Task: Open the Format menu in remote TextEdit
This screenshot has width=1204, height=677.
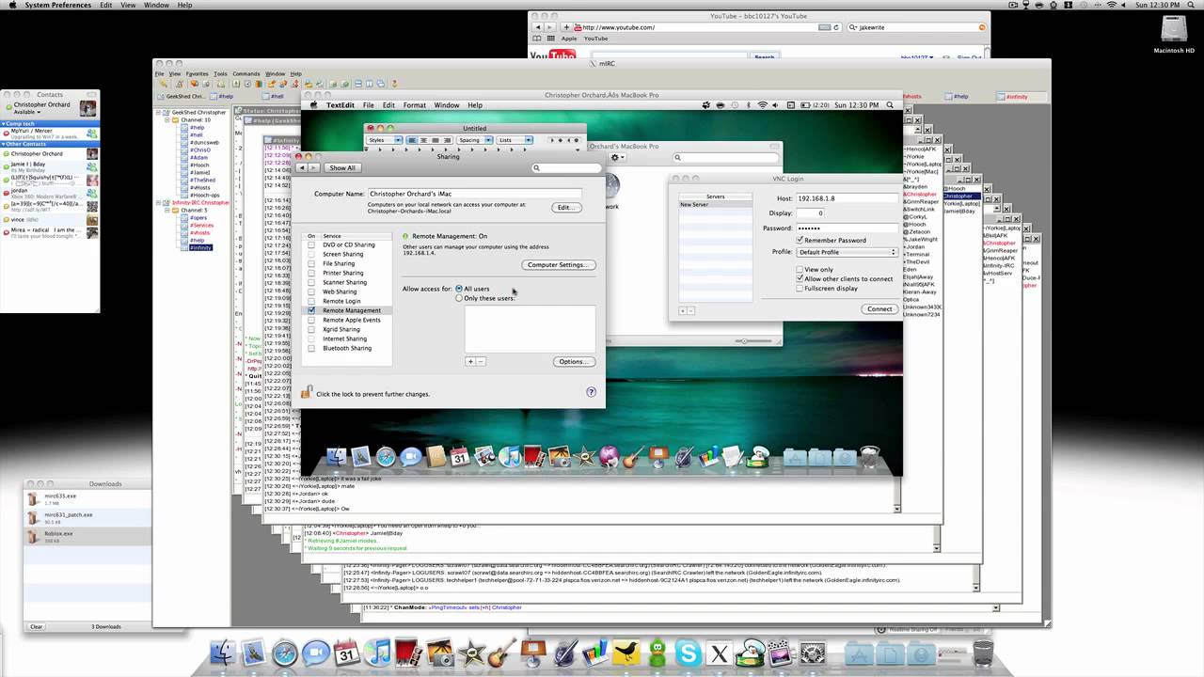Action: 415,105
